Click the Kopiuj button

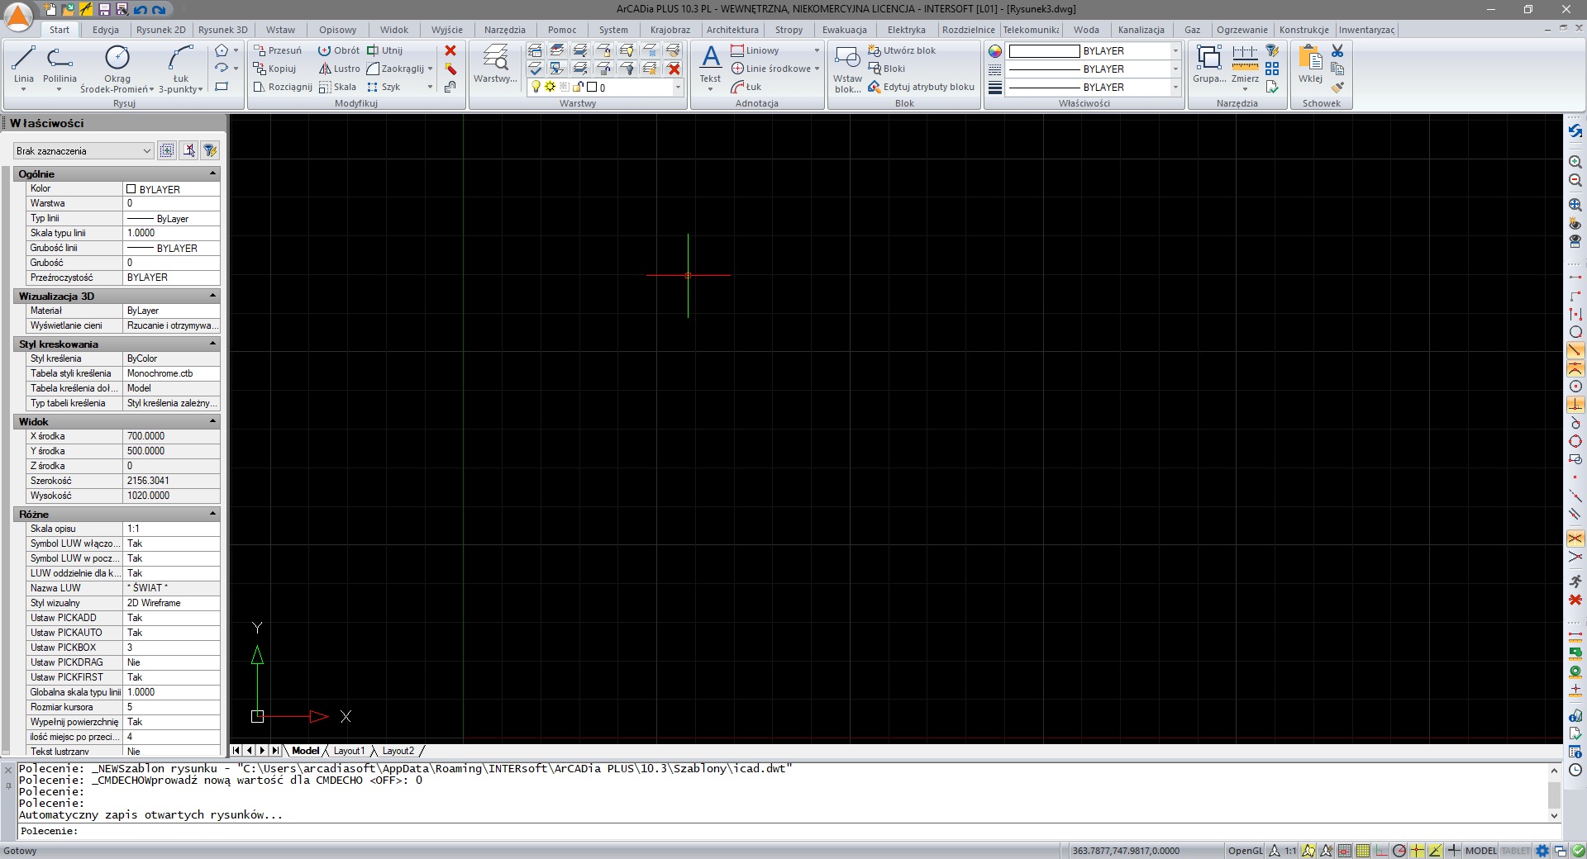pyautogui.click(x=275, y=69)
